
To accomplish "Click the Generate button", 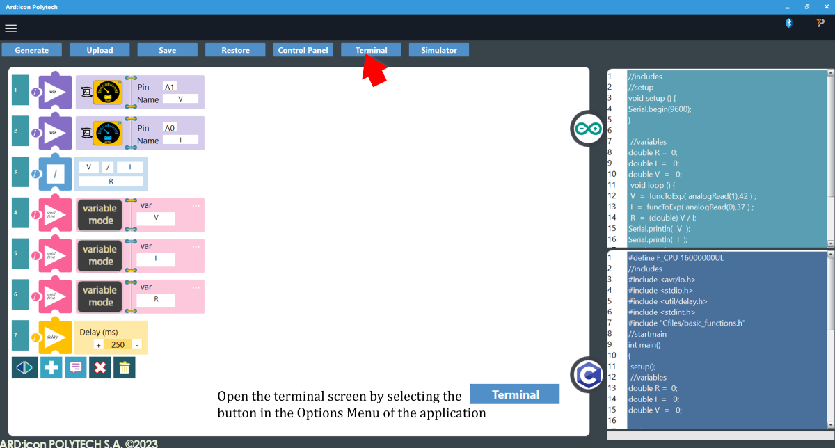I will (x=32, y=50).
